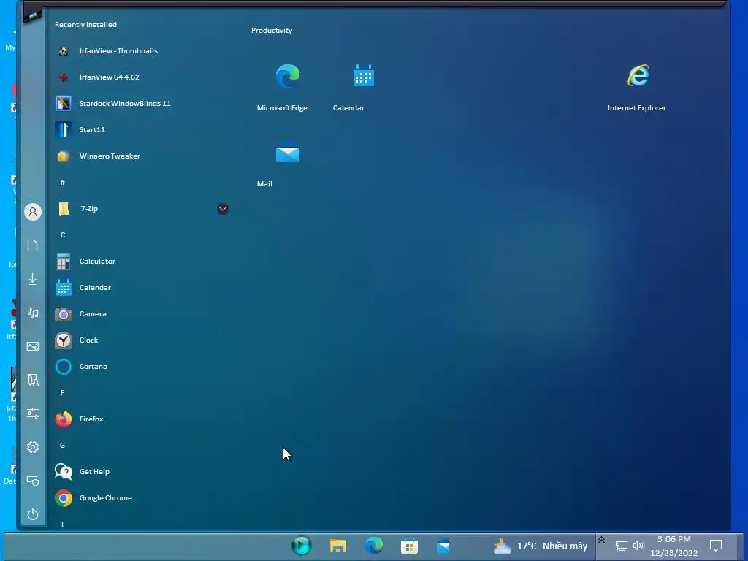The width and height of the screenshot is (748, 561).
Task: Expand the 7-Zip folder chevron
Action: pos(222,209)
